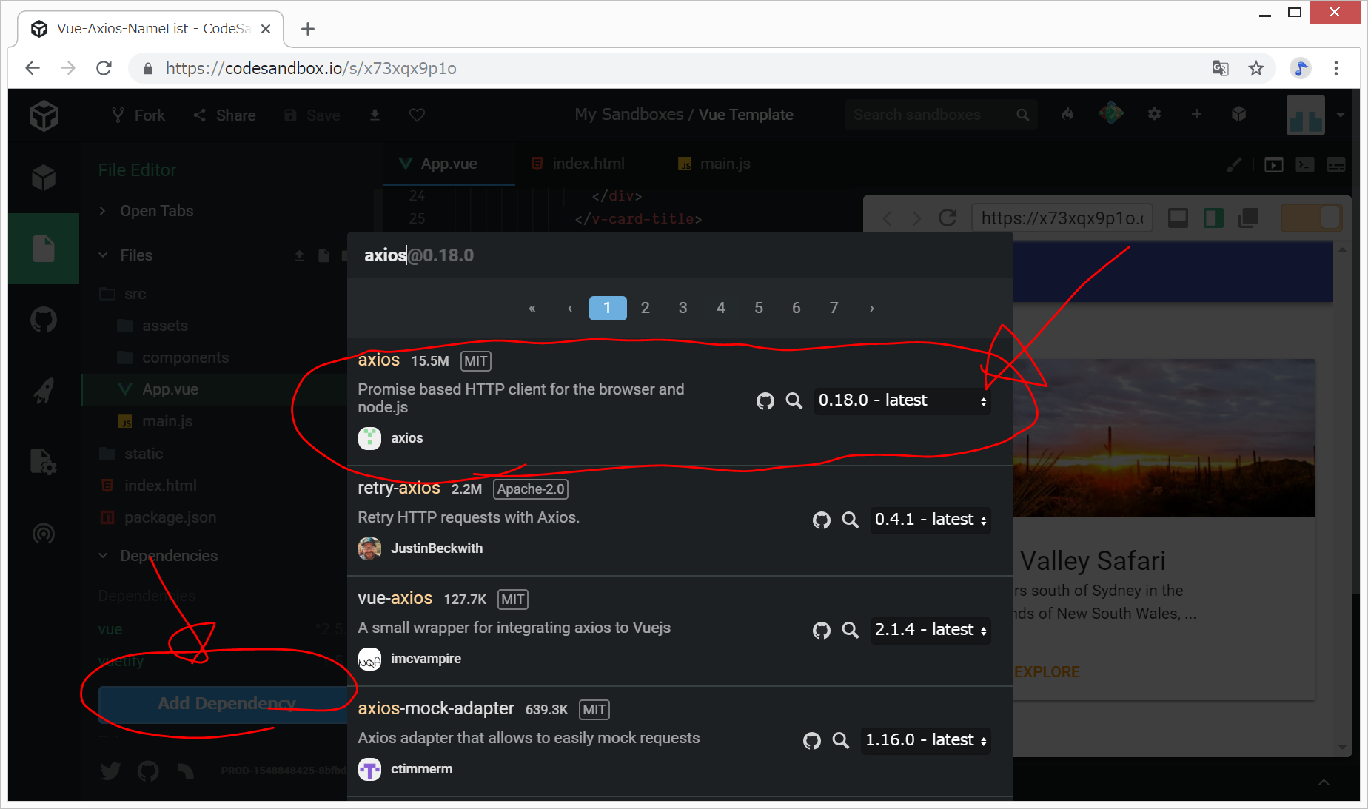This screenshot has height=809, width=1368.
Task: Click the download sandbox icon in header
Action: [x=375, y=115]
